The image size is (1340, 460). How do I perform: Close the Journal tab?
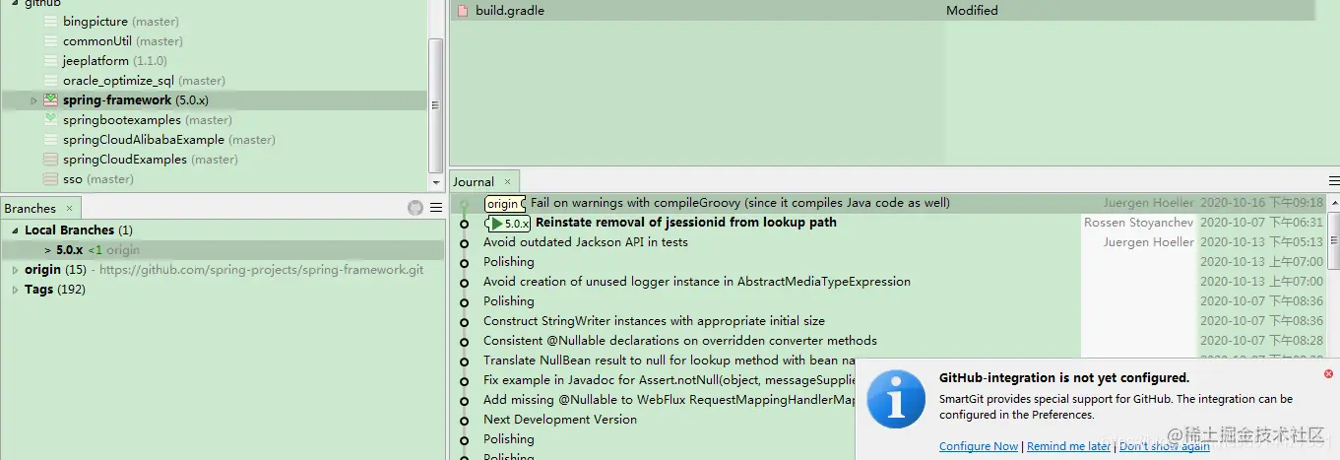pos(508,182)
